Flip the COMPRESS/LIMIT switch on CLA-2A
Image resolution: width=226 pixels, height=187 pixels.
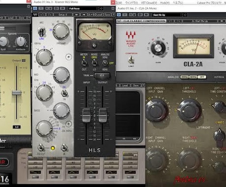(x=131, y=60)
